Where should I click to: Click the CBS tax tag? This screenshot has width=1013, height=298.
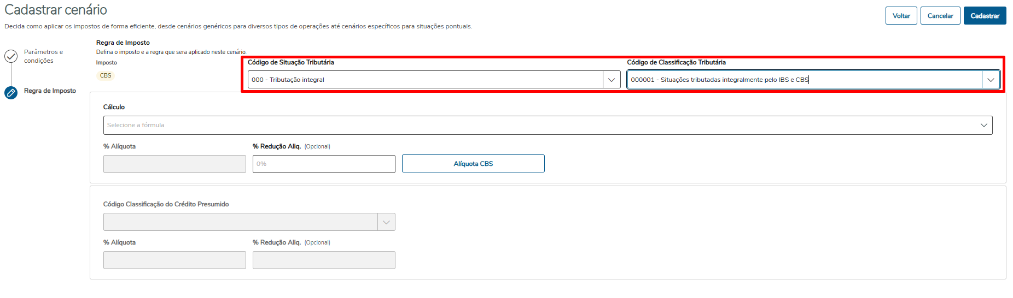106,75
